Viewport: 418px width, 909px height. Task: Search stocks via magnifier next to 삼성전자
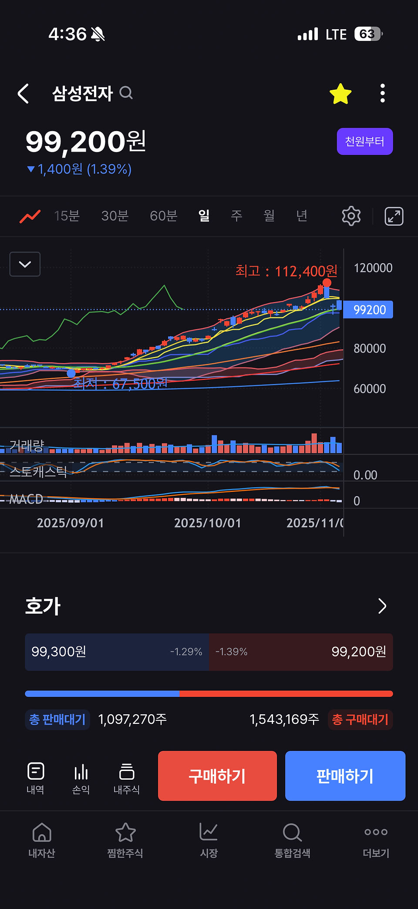point(126,93)
